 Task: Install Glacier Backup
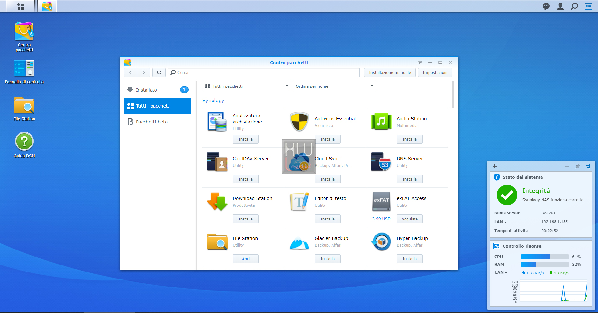pyautogui.click(x=328, y=259)
